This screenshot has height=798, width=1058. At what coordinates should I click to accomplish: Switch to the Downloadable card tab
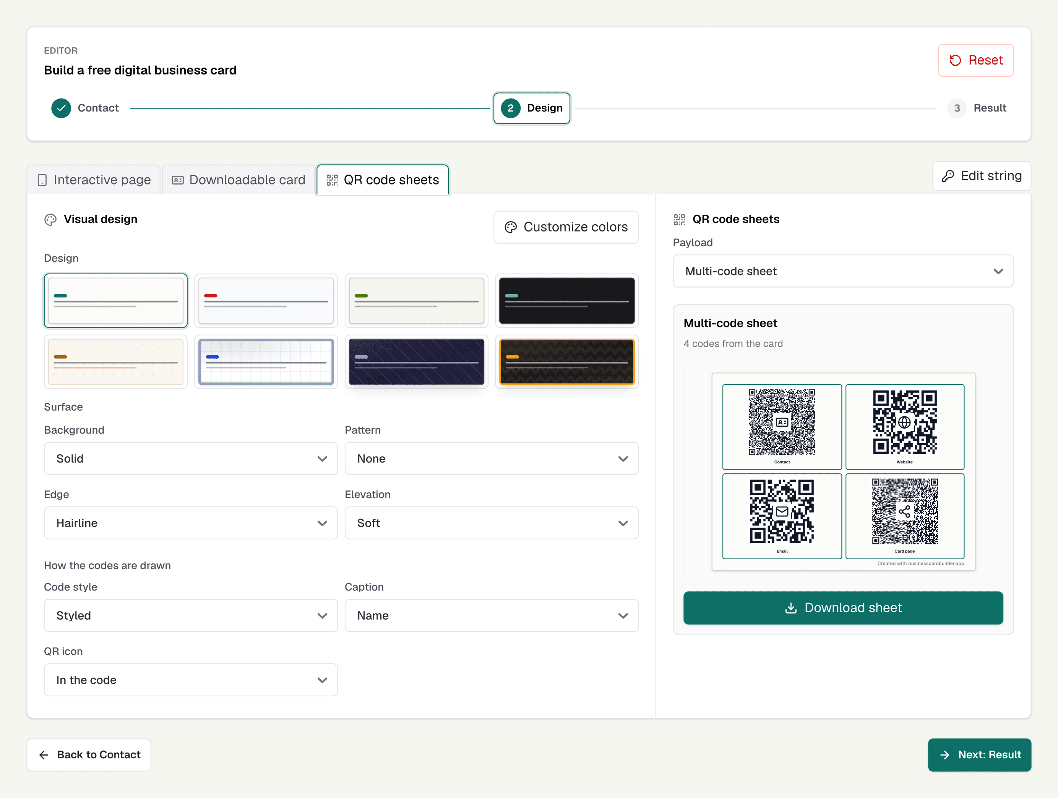click(238, 180)
